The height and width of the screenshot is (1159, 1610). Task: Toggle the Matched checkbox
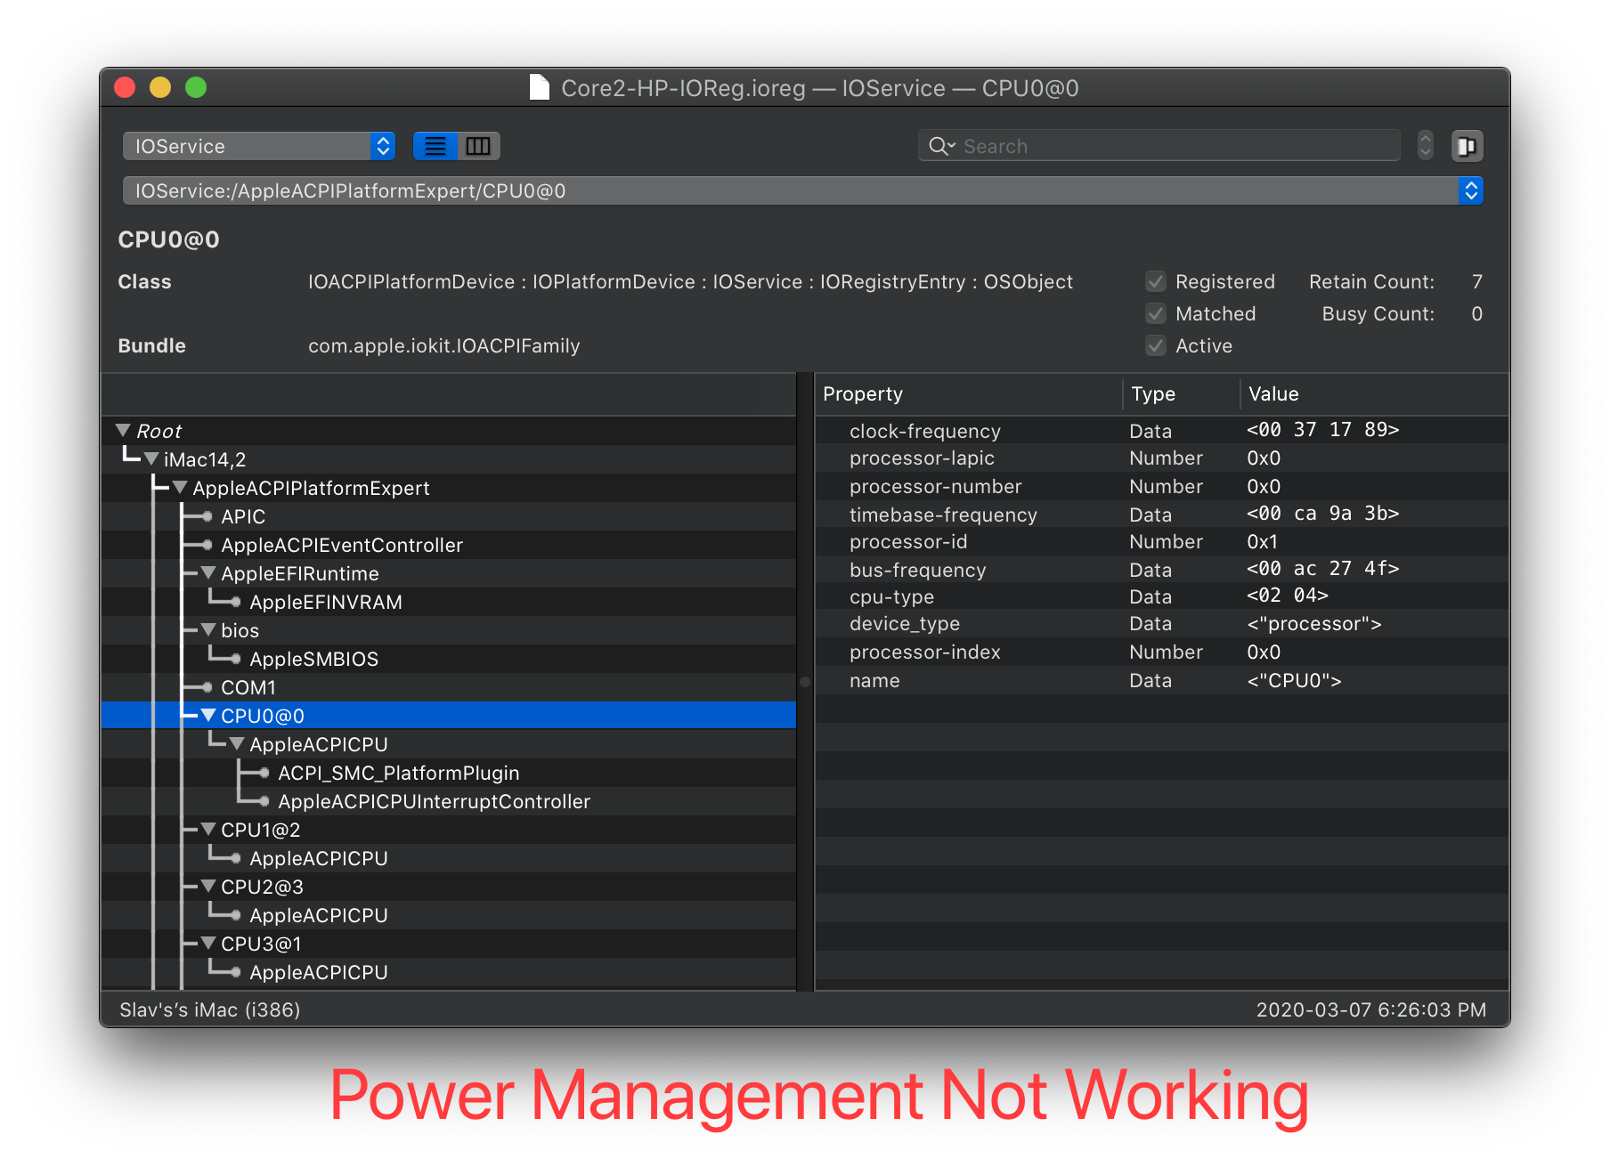tap(1156, 314)
